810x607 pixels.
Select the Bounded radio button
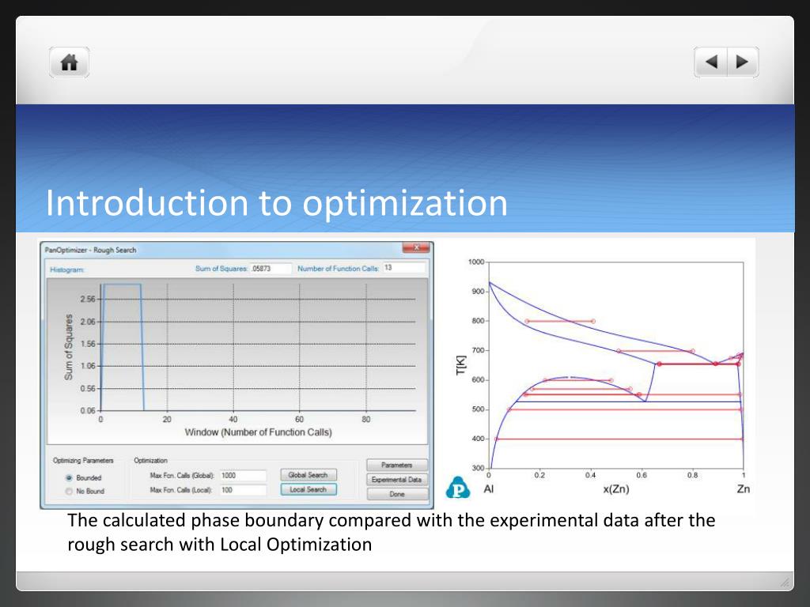(70, 478)
